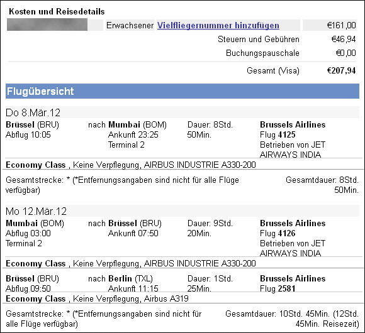Select the Do 8.Mär.12 date heading
Image resolution: width=365 pixels, height=333 pixels.
click(33, 112)
